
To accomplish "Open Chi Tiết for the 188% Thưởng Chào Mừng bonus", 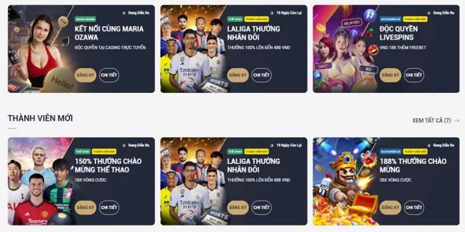I will [414, 208].
